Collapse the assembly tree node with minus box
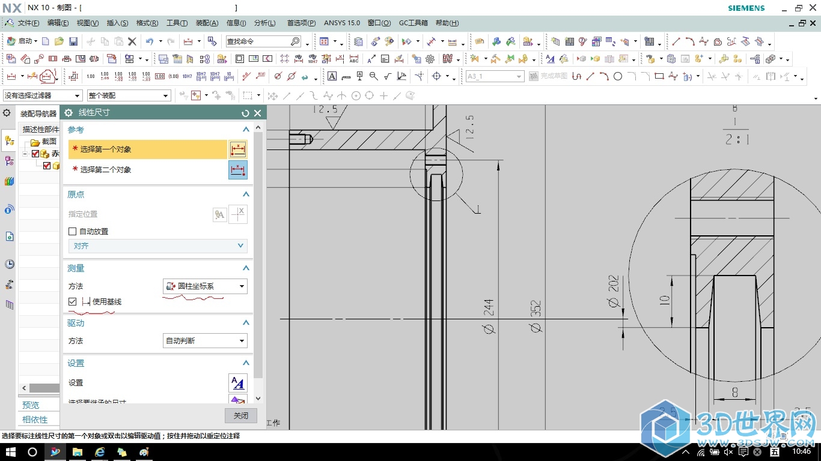The height and width of the screenshot is (461, 821). point(25,154)
